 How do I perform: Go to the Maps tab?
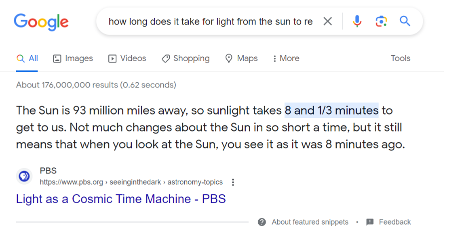click(x=241, y=58)
